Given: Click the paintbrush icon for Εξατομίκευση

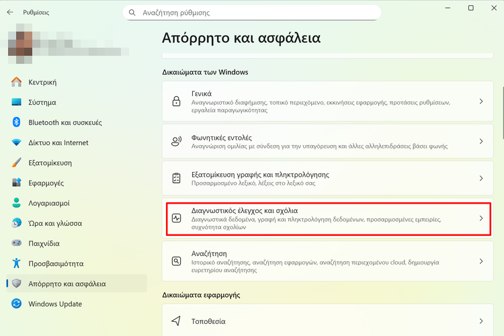Looking at the screenshot, I should pyautogui.click(x=16, y=163).
